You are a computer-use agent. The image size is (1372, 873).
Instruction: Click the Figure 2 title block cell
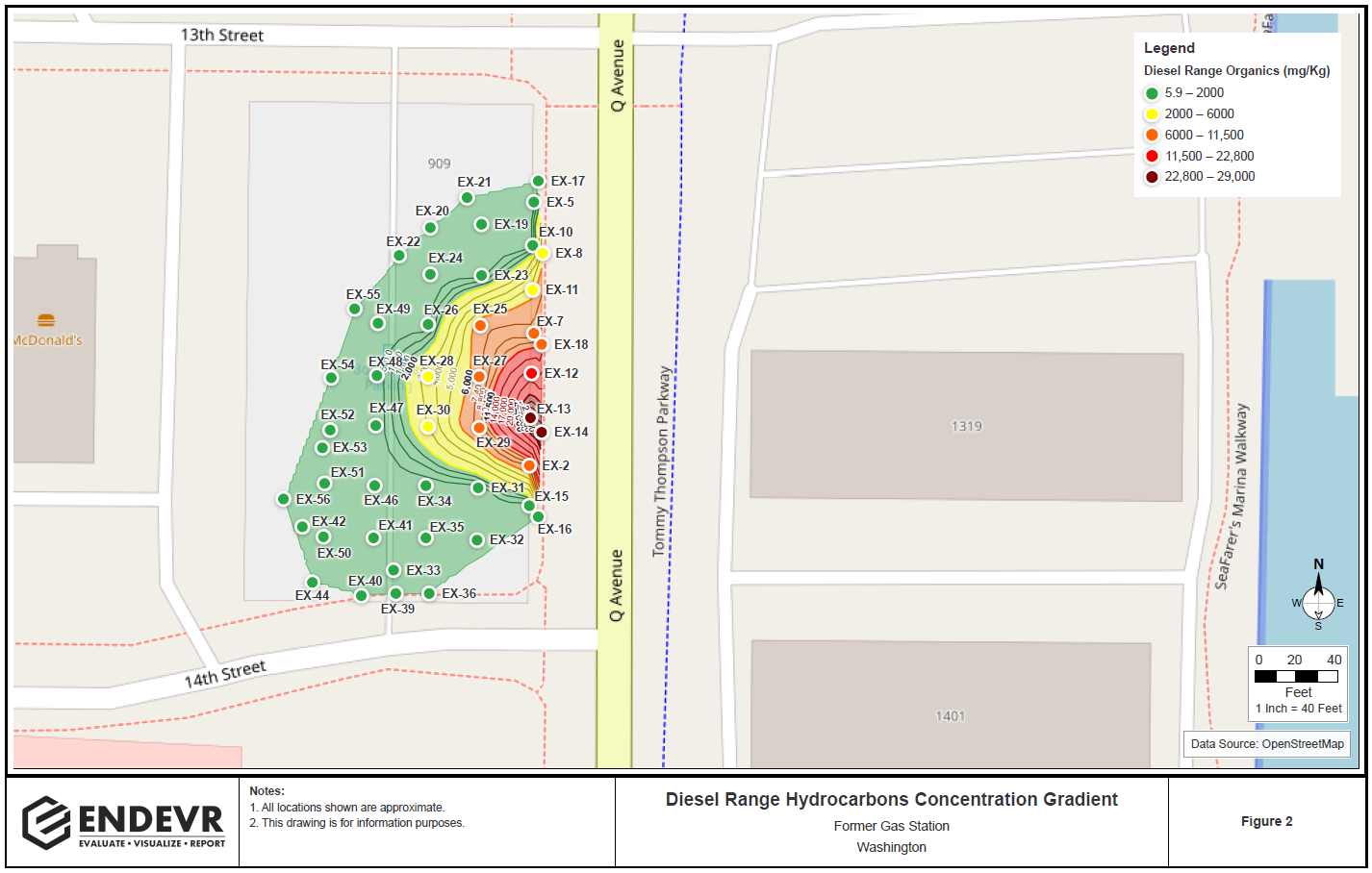tap(1266, 821)
